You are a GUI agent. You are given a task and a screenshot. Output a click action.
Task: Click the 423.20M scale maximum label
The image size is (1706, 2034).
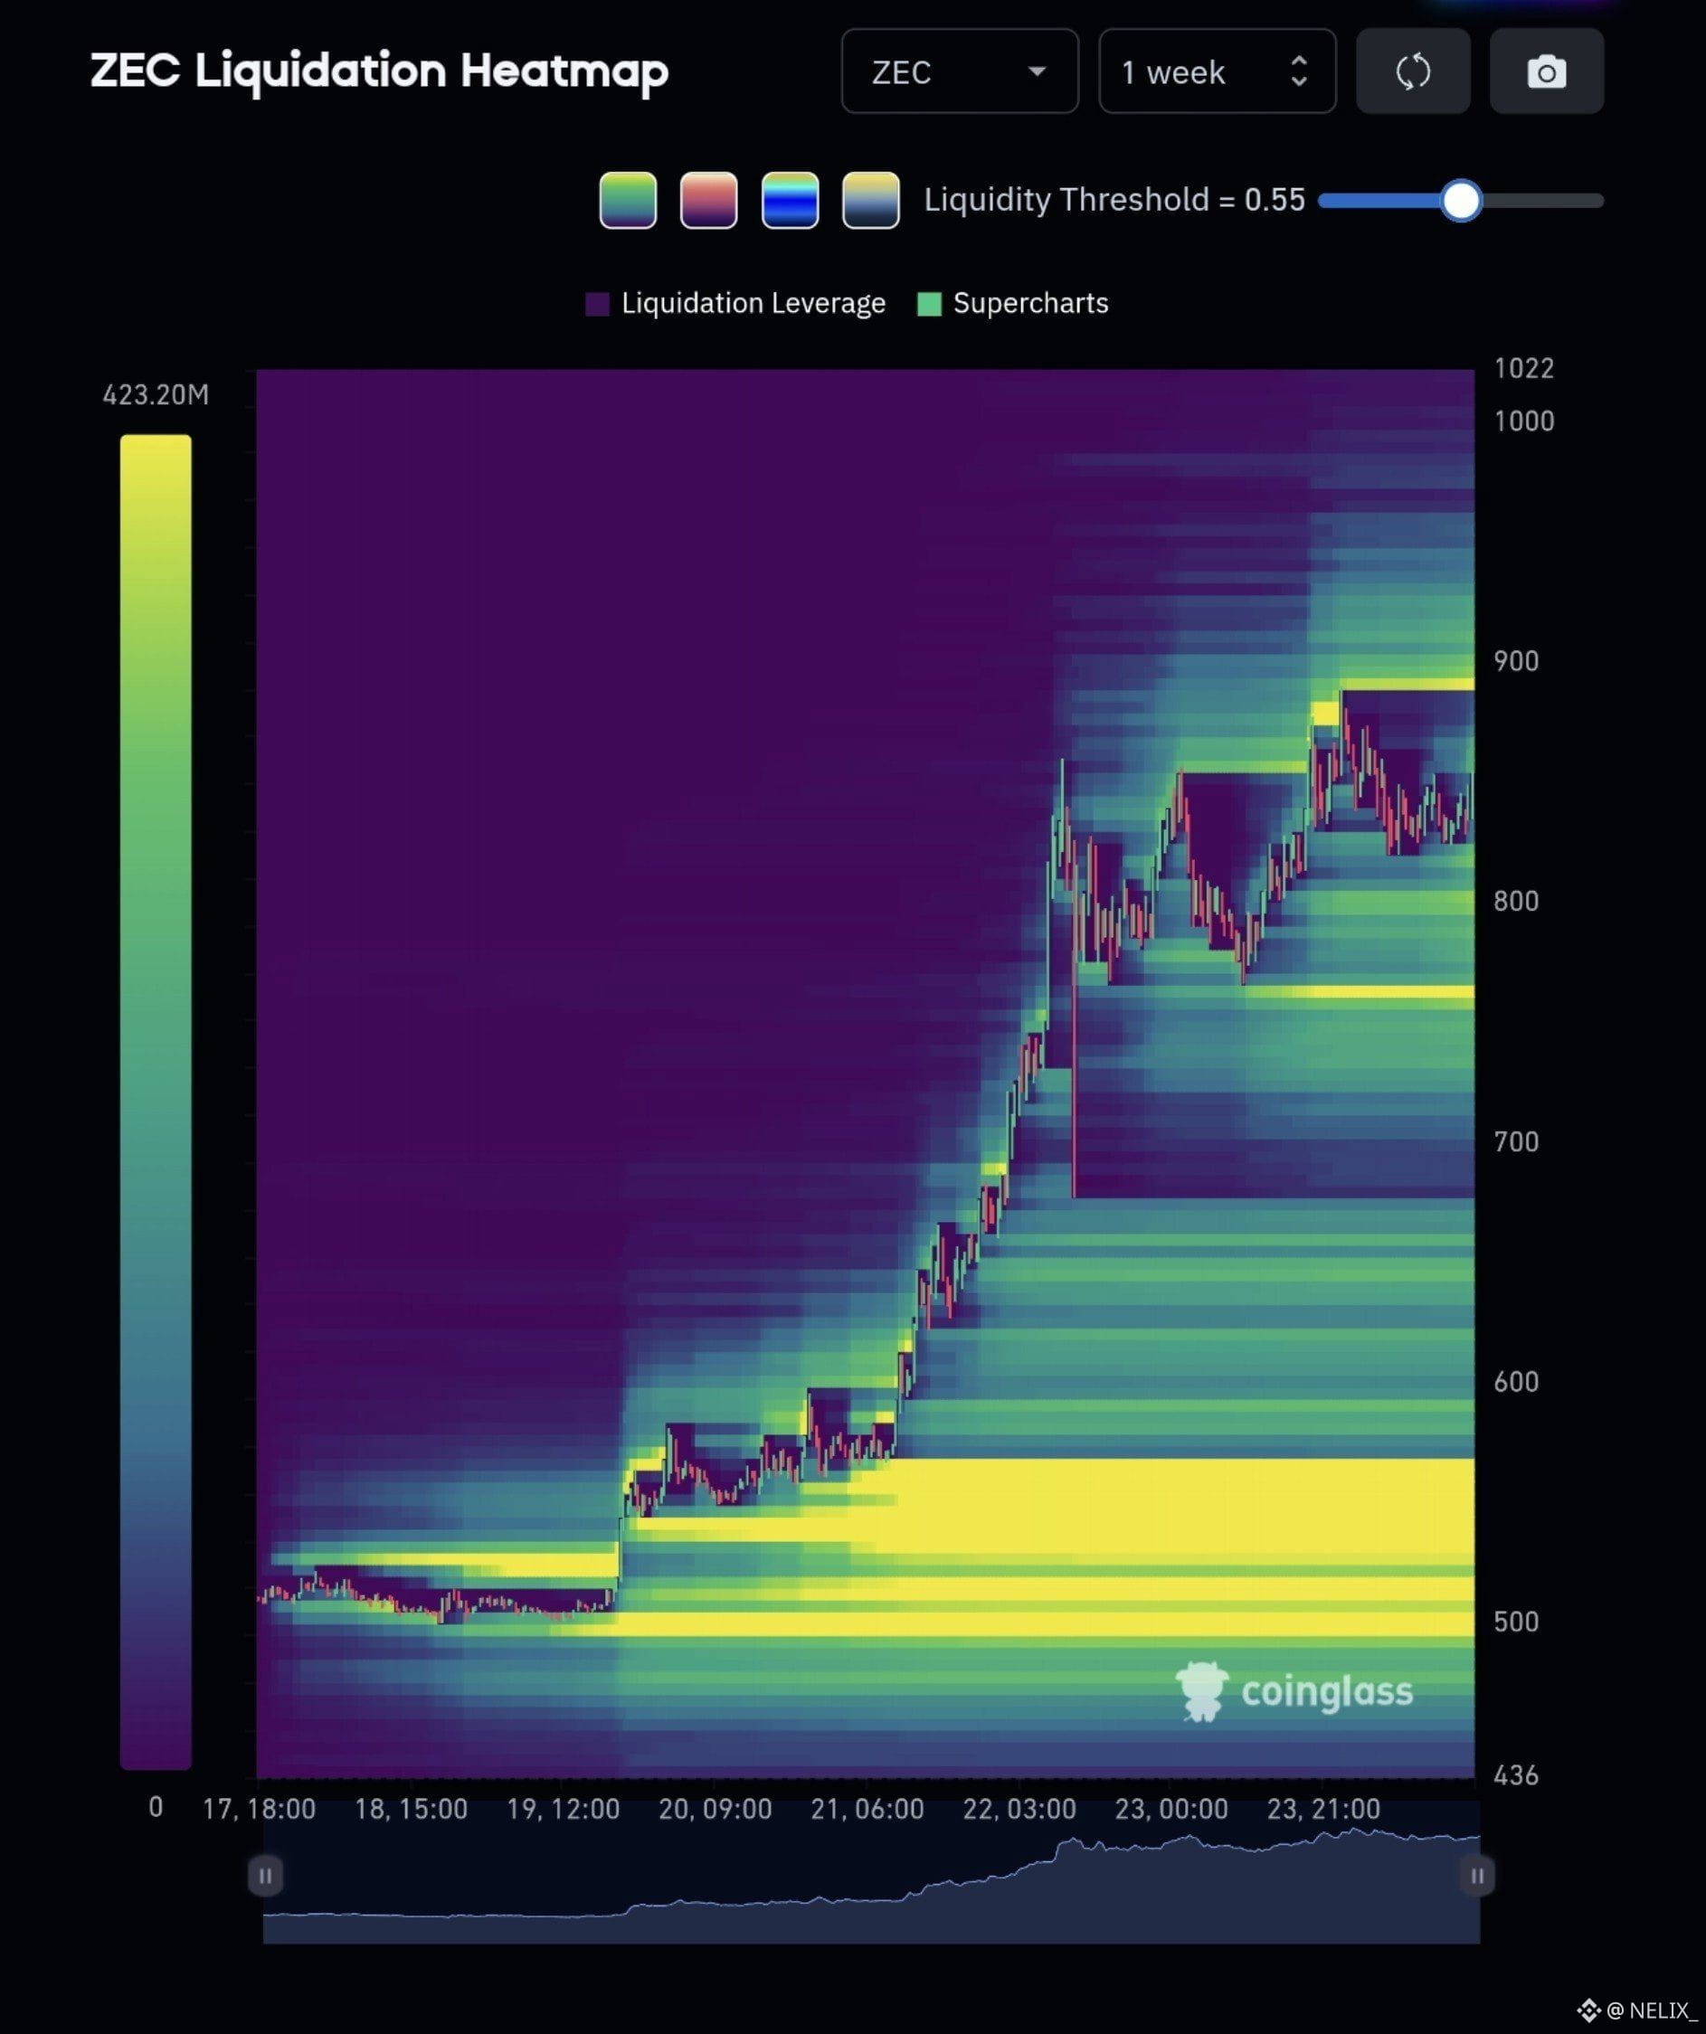156,395
